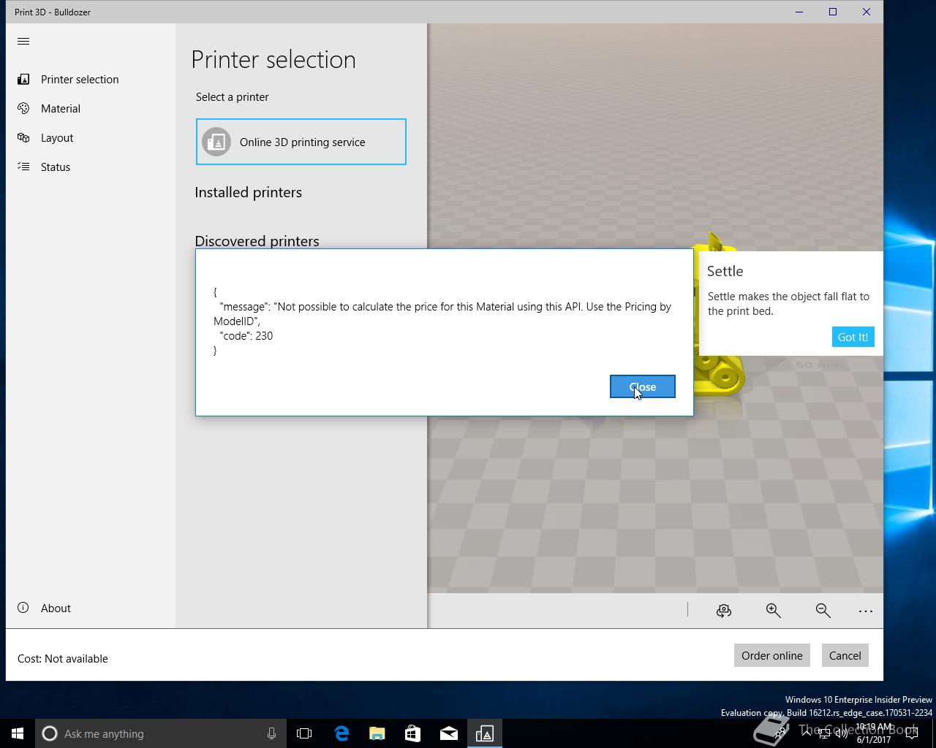936x748 pixels.
Task: Click the Discovered printers heading
Action: pyautogui.click(x=257, y=241)
